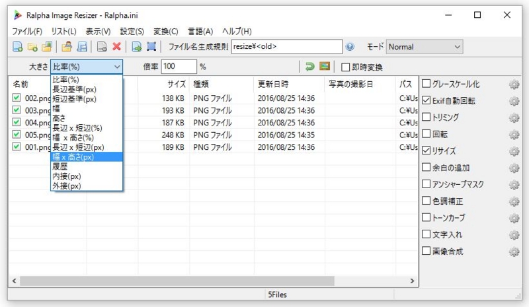Screen dimensions: 529x307
Task: Choose 長辺 x 短辺(%) option
Action: tap(87, 128)
